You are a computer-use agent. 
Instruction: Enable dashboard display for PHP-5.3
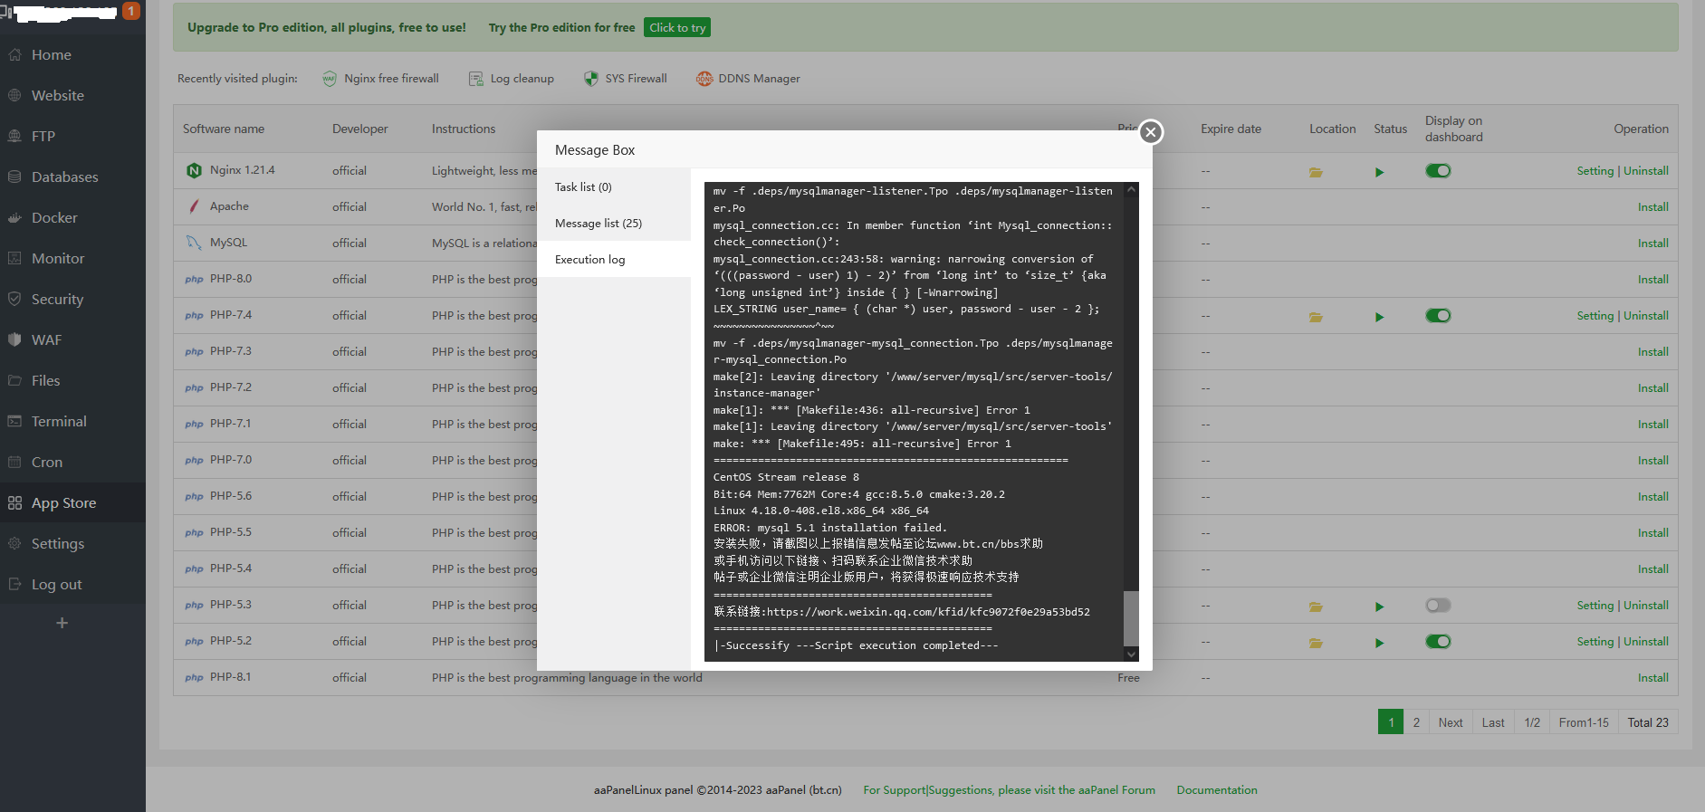(x=1438, y=606)
